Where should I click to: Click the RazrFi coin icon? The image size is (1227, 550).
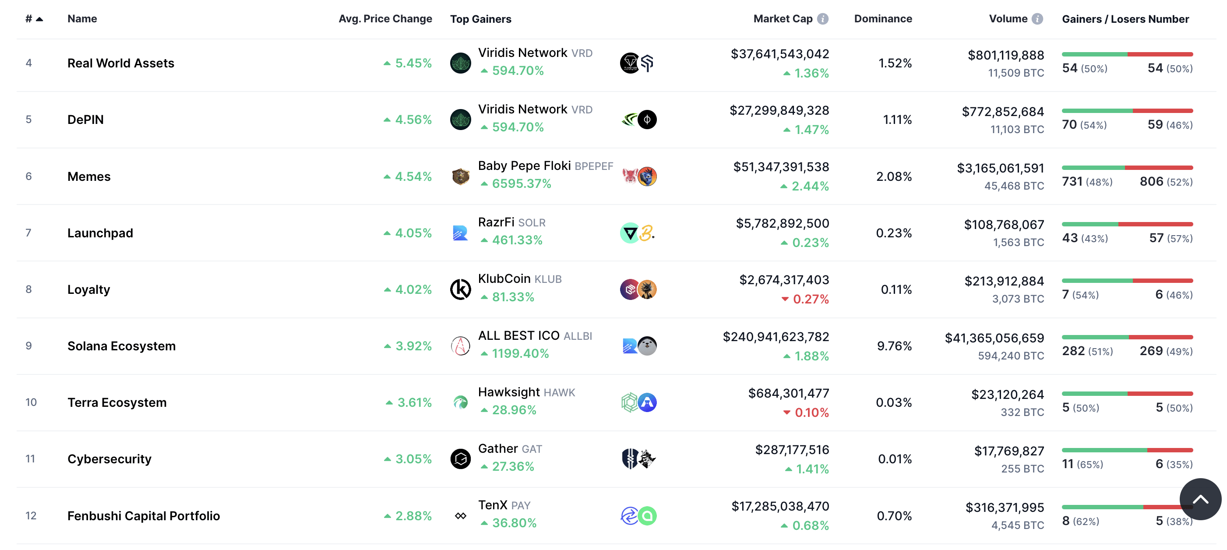click(x=460, y=233)
